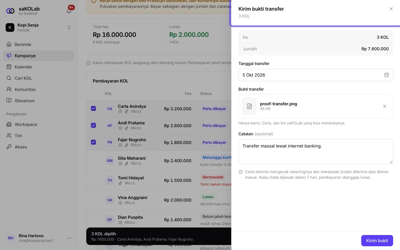The image size is (400, 250).
Task: Open the Tanggal transfer date field
Action: click(316, 75)
